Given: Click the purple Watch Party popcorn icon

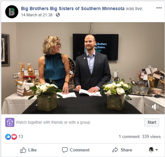Looking at the screenshot, I should 10,122.
